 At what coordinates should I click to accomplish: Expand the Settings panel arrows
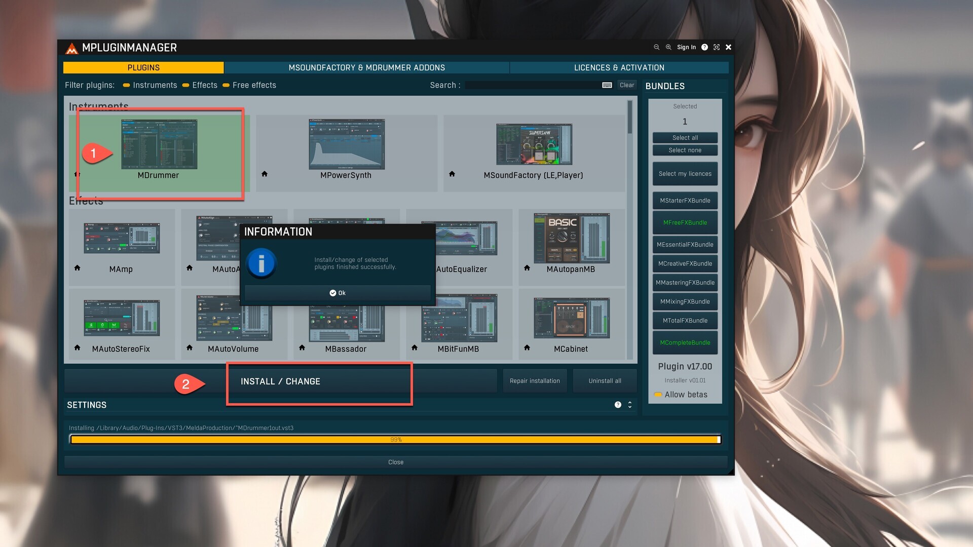click(630, 405)
